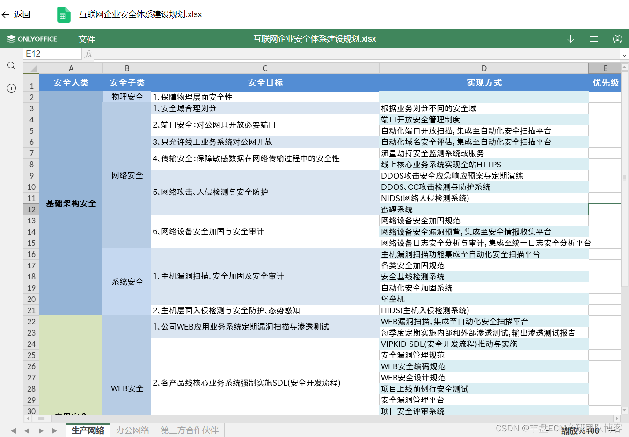Go to previous sheet tab arrow
Screen dimensions: 629x437
pos(27,430)
